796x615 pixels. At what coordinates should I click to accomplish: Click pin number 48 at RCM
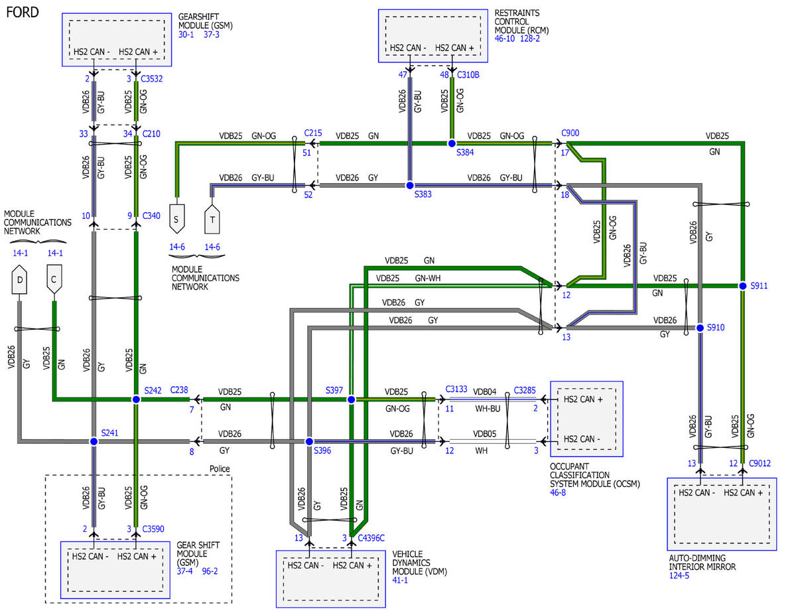(x=444, y=75)
